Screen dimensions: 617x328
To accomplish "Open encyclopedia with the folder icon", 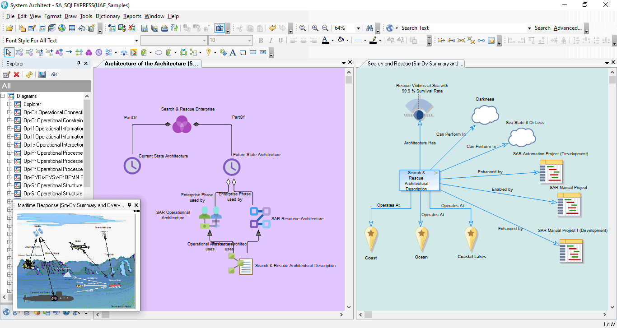I will [x=9, y=28].
